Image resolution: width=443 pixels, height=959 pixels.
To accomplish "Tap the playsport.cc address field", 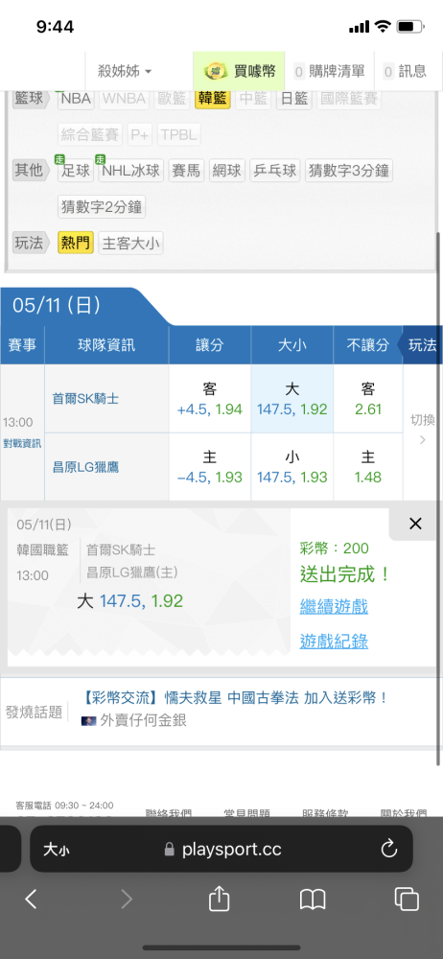I will 222,849.
